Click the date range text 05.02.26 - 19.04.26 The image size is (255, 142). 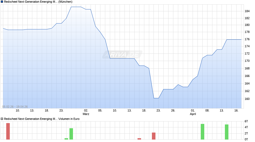15,107
